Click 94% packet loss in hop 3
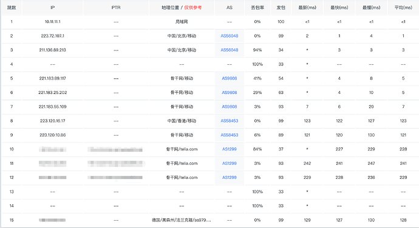This screenshot has height=228, width=419. pyautogui.click(x=257, y=50)
